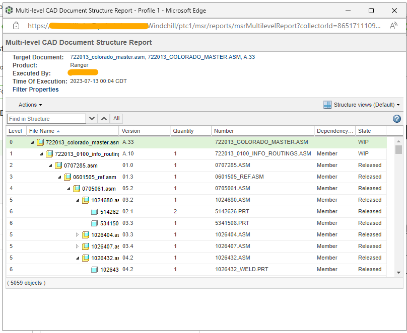
Task: Expand the 1026407.asm tree node
Action: 77,246
